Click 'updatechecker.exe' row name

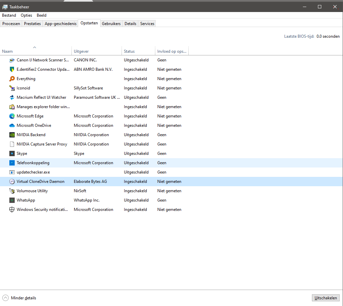pos(33,172)
